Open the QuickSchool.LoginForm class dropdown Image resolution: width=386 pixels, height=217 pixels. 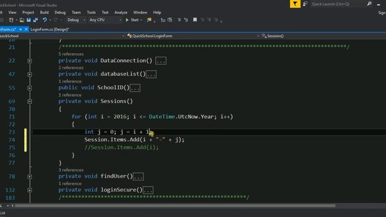(193, 36)
